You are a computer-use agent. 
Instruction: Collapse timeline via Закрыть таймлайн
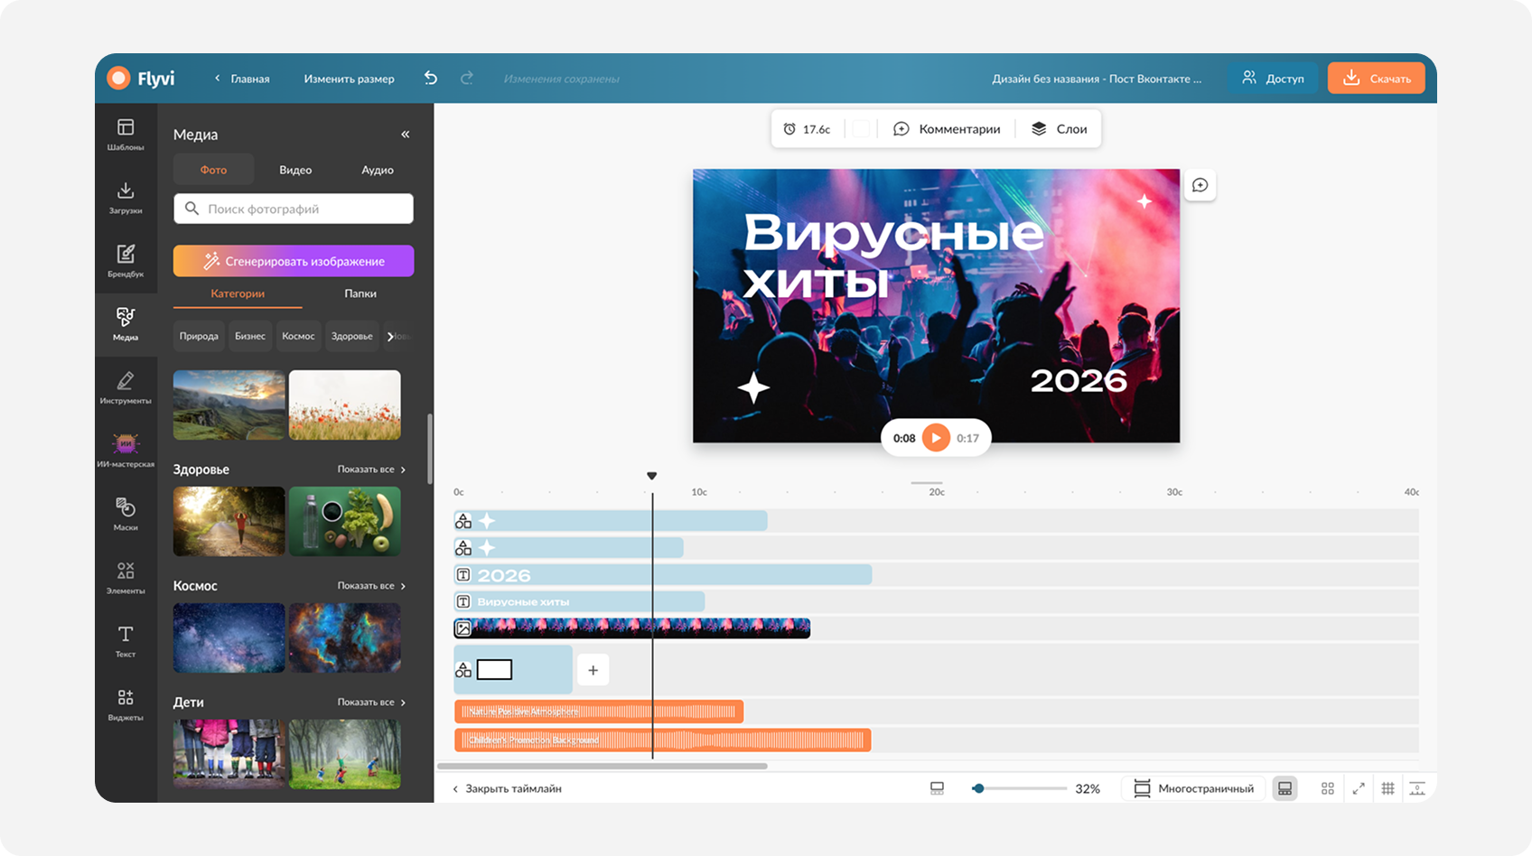click(x=507, y=788)
